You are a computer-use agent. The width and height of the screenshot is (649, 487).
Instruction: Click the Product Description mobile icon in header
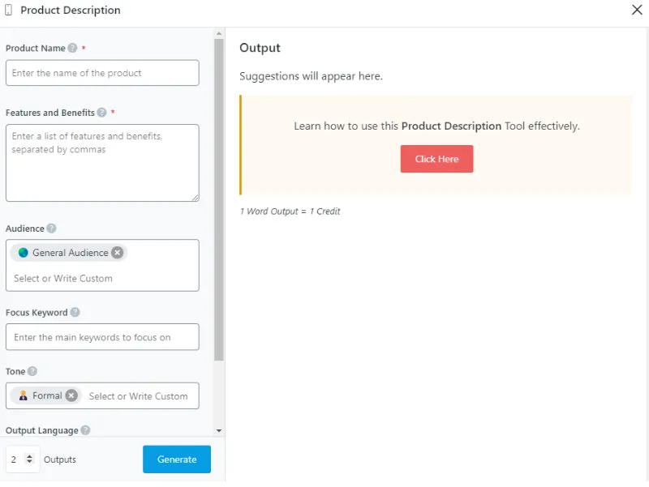pyautogui.click(x=9, y=11)
